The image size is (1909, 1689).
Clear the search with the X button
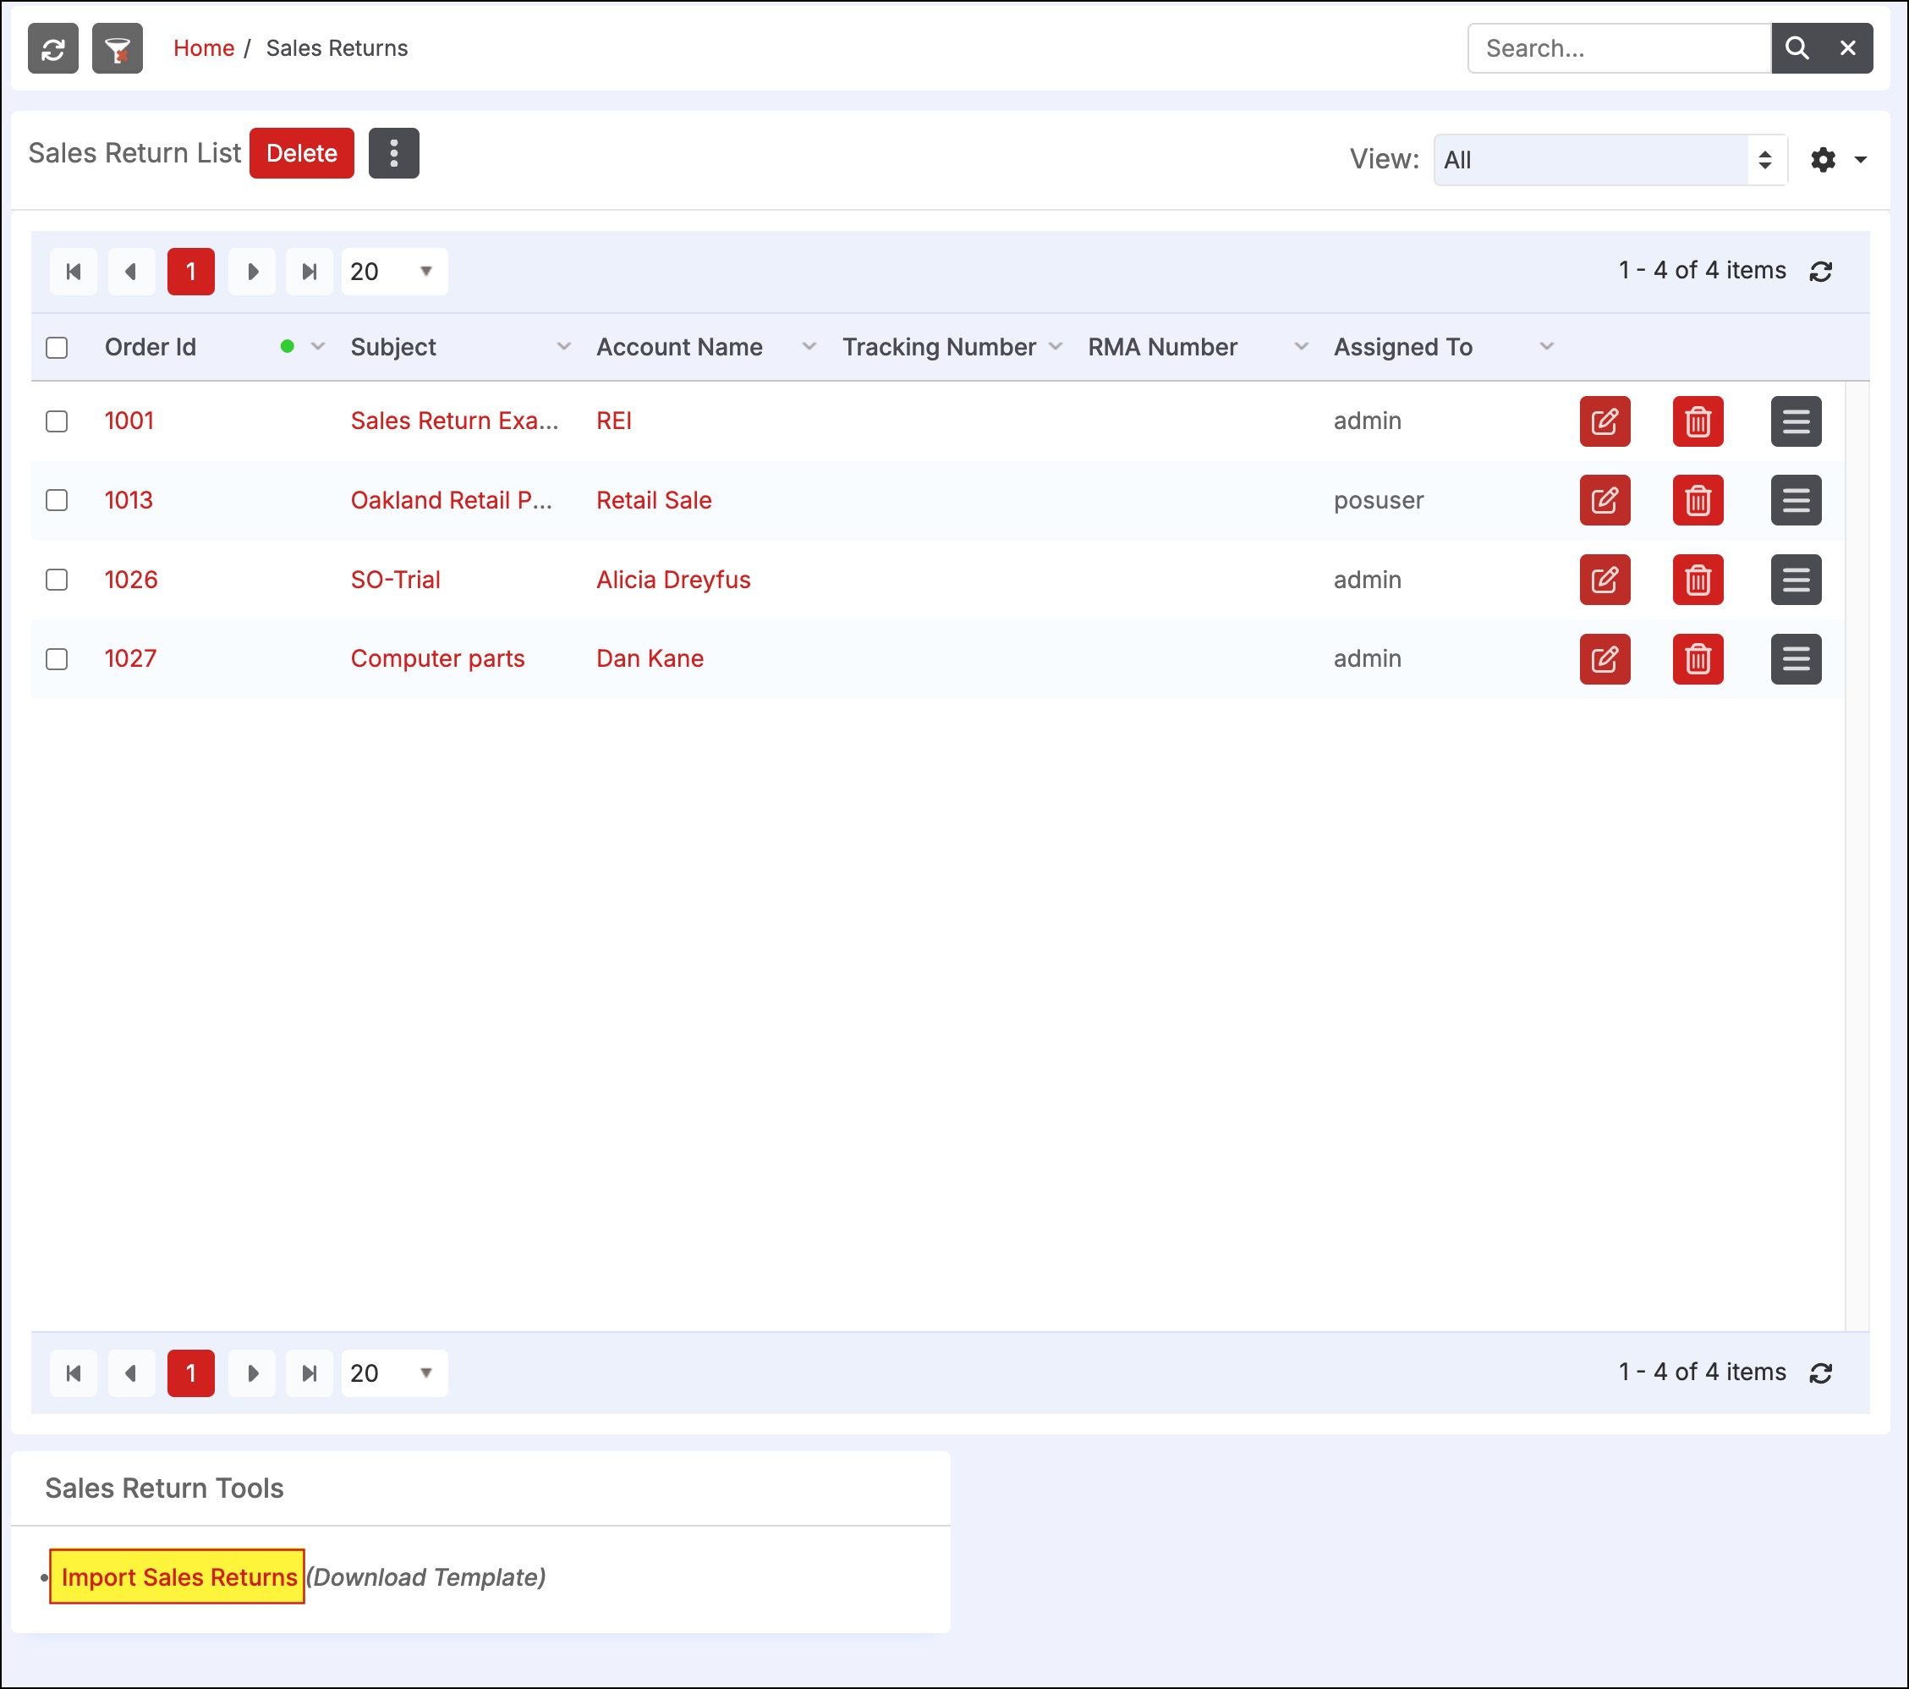tap(1847, 48)
